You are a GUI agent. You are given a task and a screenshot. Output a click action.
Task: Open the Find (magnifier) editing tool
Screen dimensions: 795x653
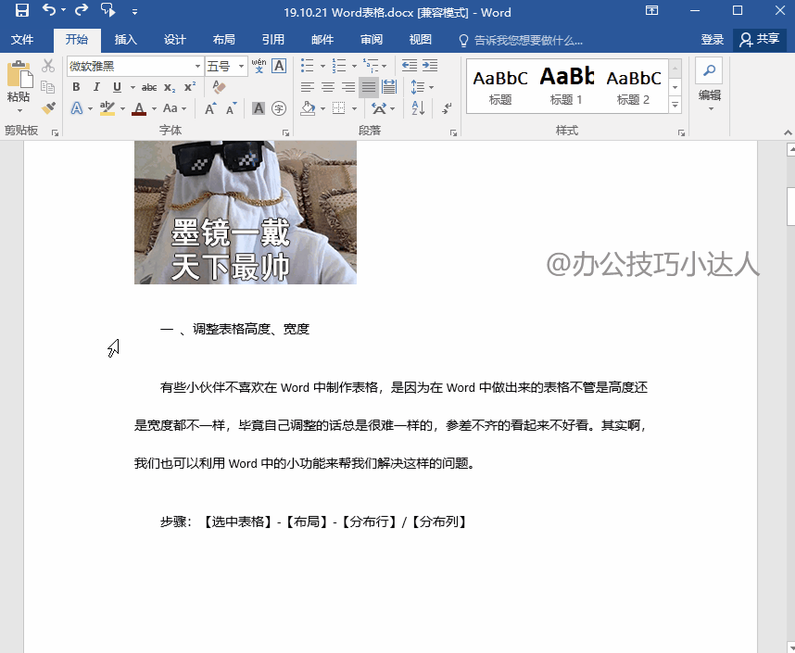(709, 70)
